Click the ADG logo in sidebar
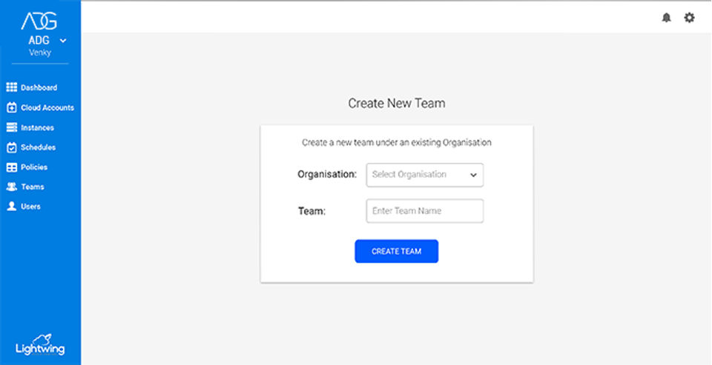 coord(39,21)
